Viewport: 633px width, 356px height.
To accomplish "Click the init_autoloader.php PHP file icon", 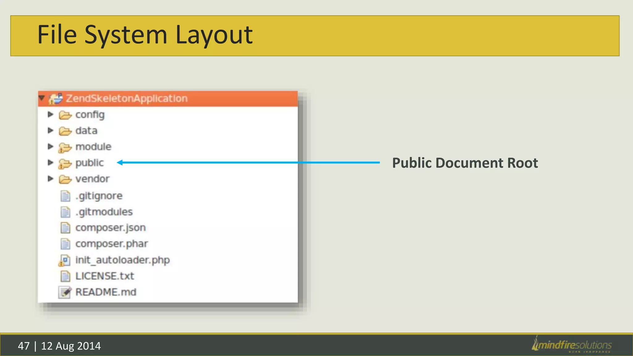I will click(x=64, y=261).
